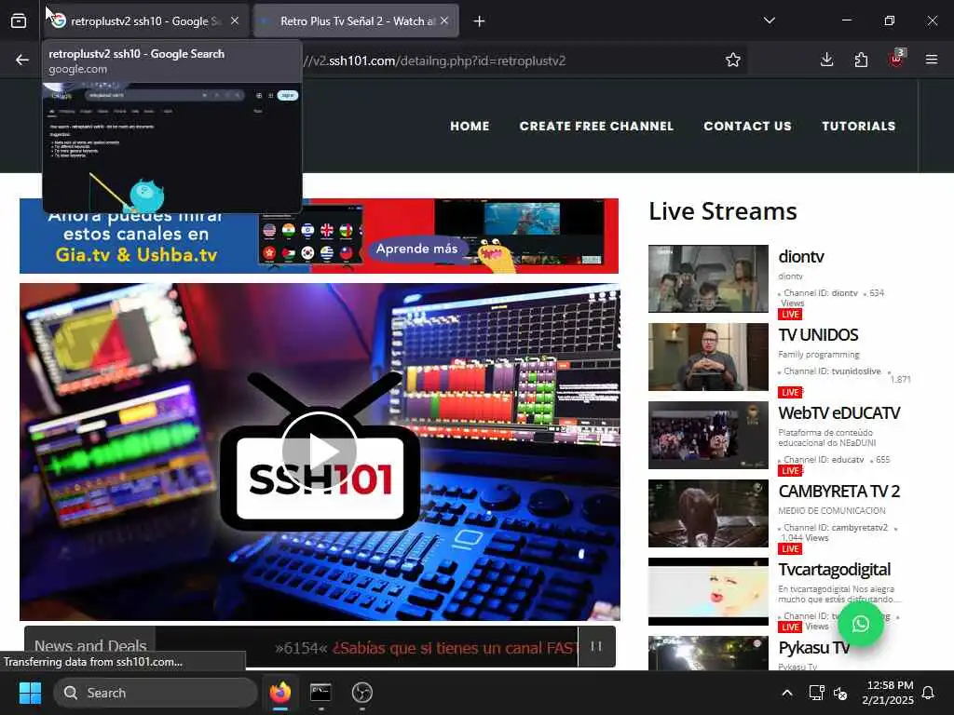Screen dimensions: 954x715
Task: Open the WhatsApp chat floating button
Action: pos(860,624)
